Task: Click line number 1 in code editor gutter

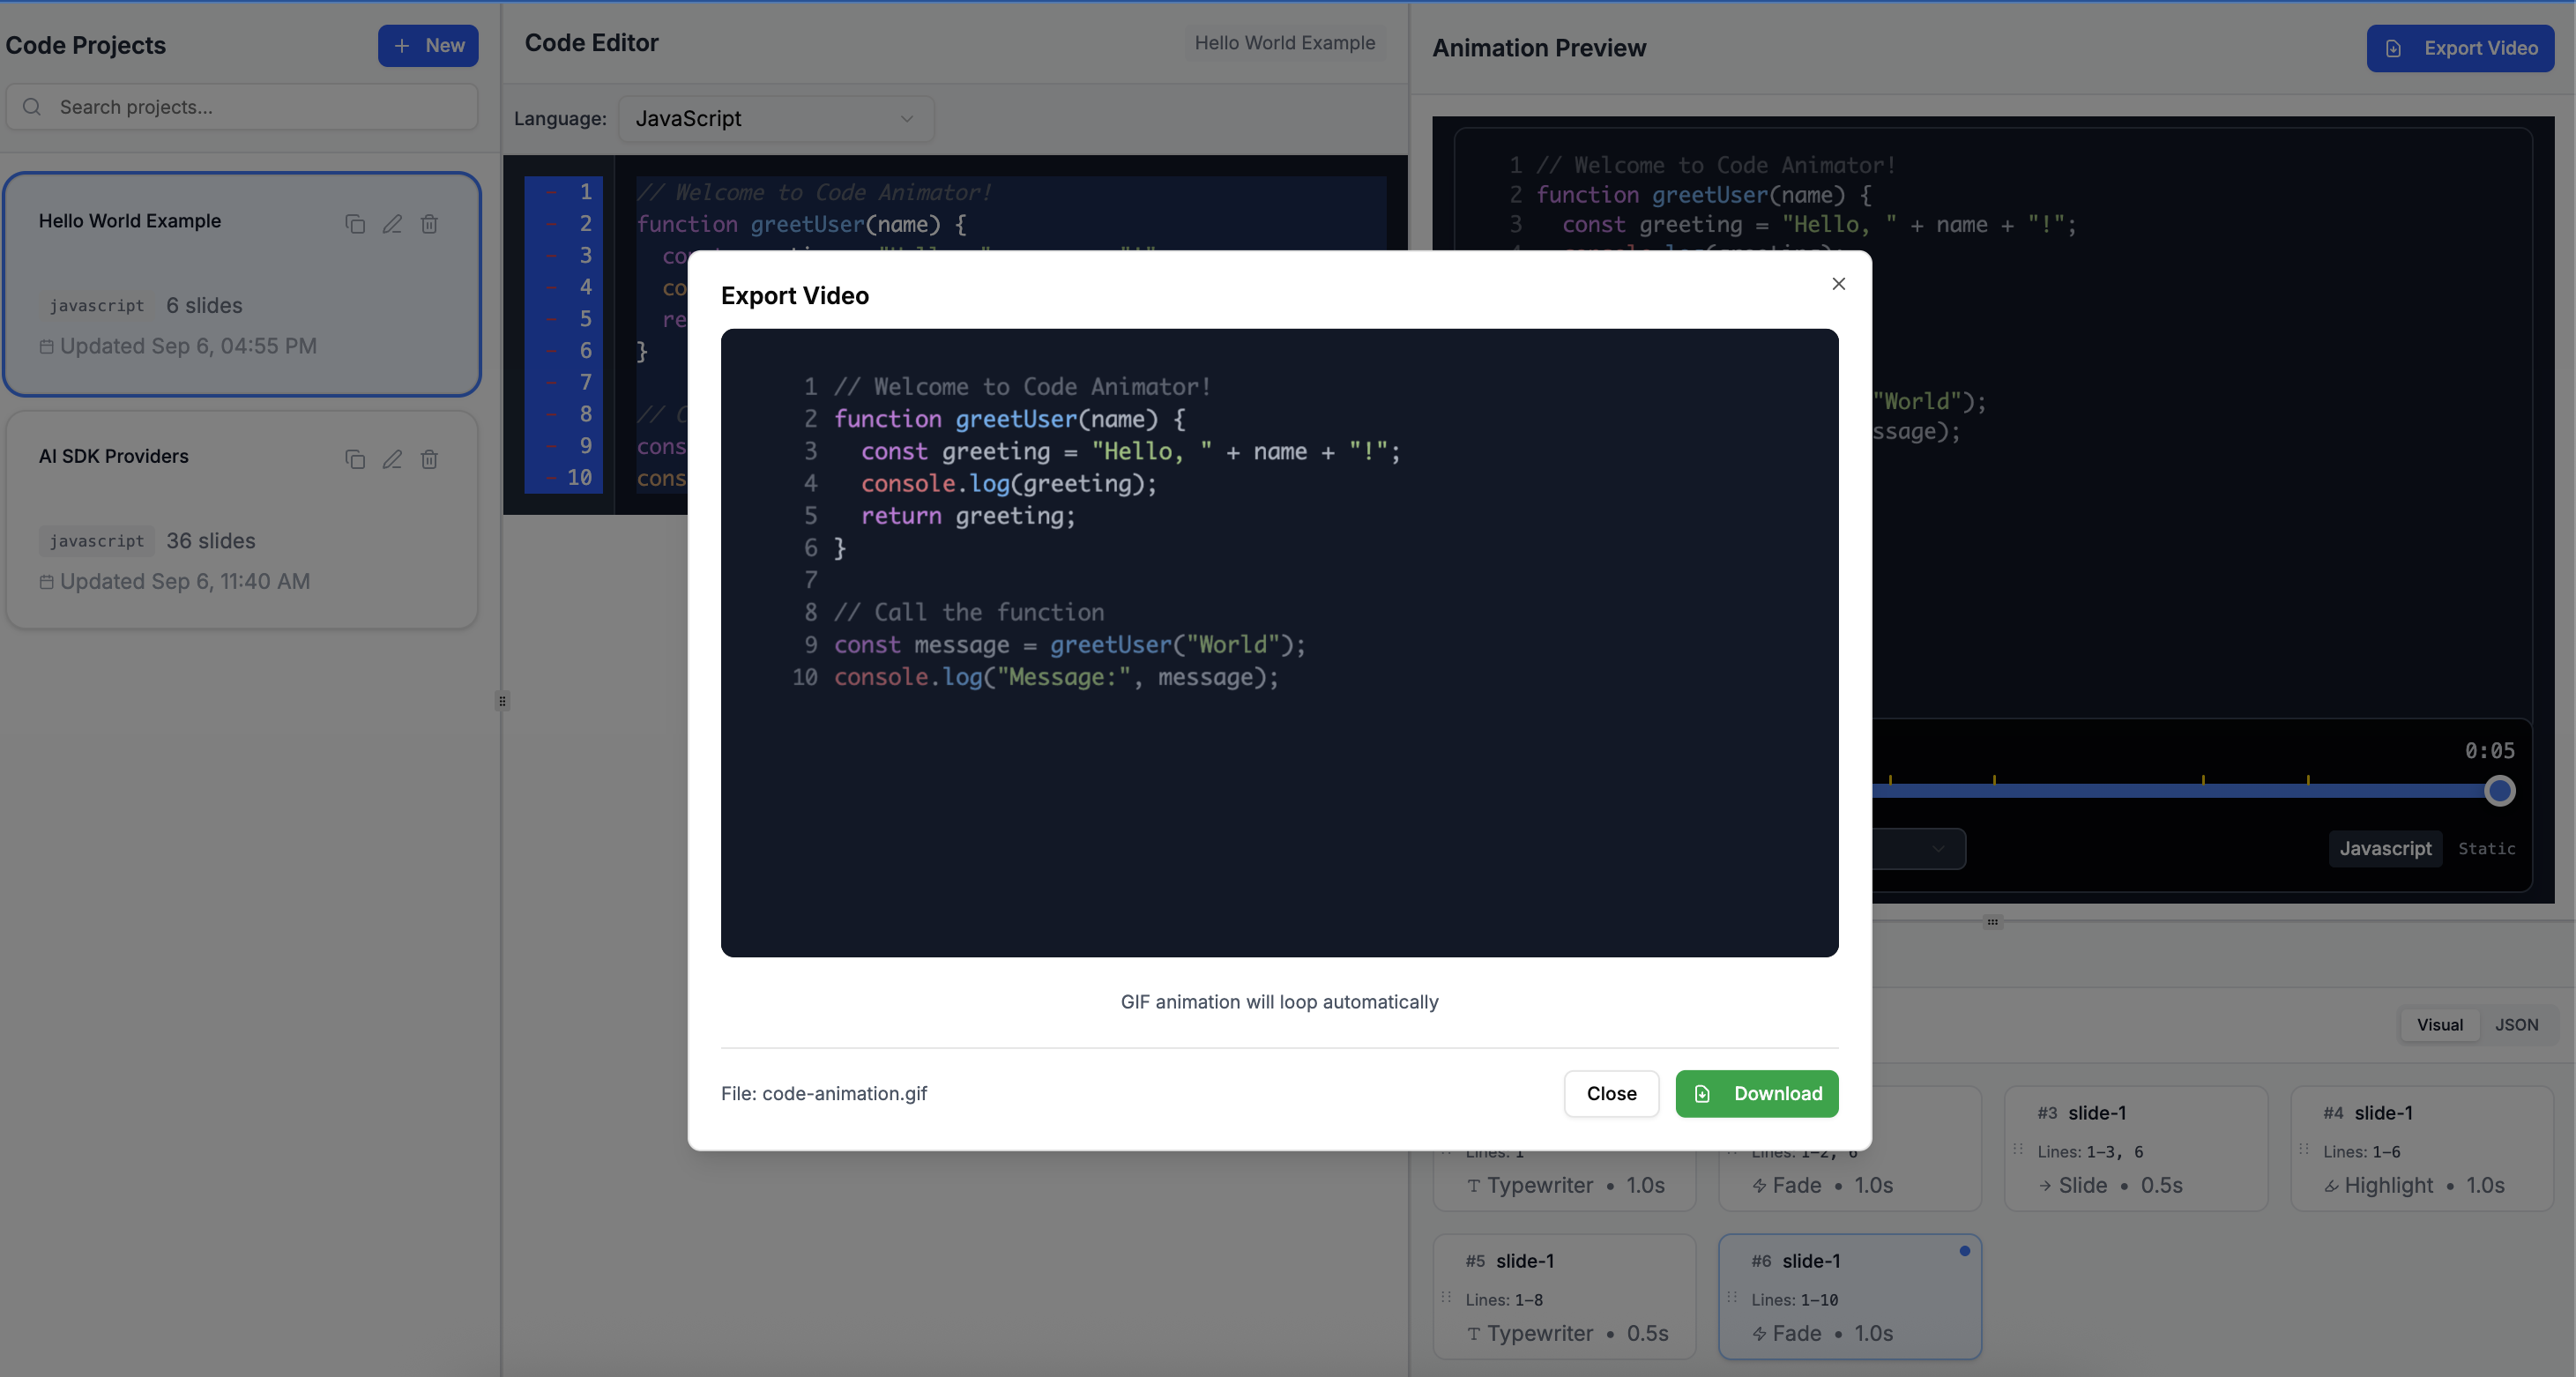Action: tap(586, 192)
